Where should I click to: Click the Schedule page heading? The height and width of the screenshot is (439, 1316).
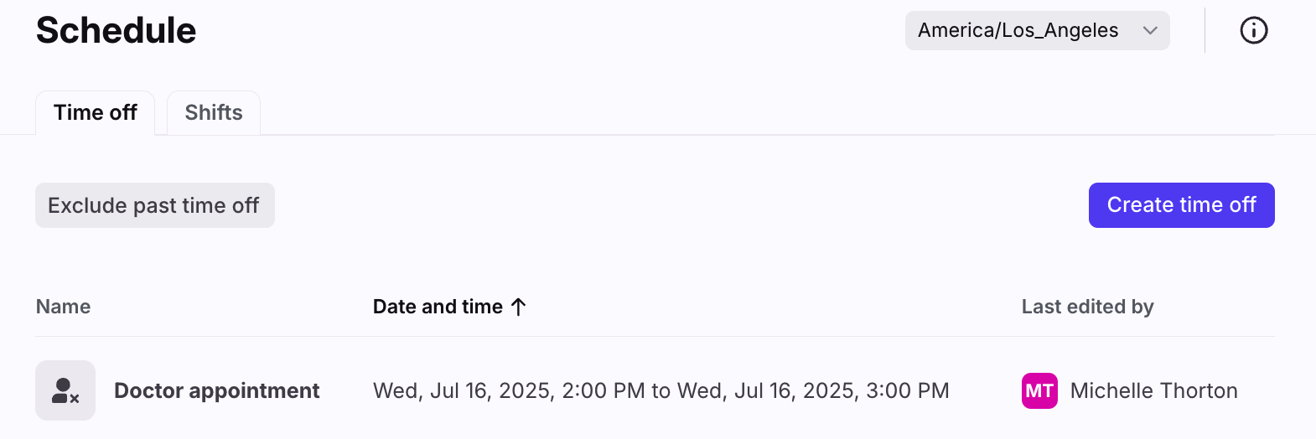click(116, 31)
